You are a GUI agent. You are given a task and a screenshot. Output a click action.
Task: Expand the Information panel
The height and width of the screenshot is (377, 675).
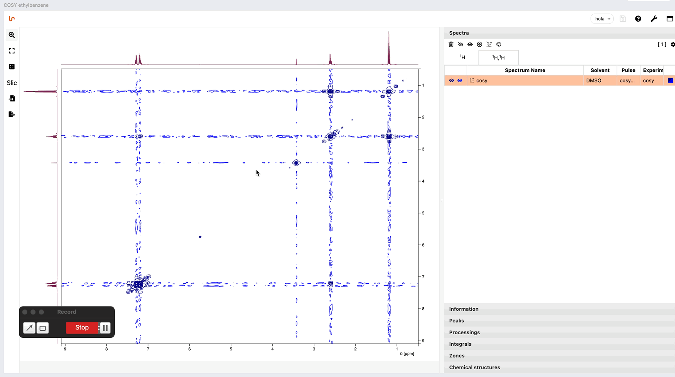coord(559,309)
